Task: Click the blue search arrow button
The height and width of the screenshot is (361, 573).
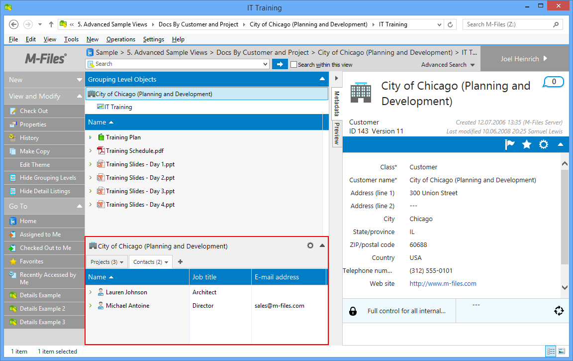Action: point(280,64)
